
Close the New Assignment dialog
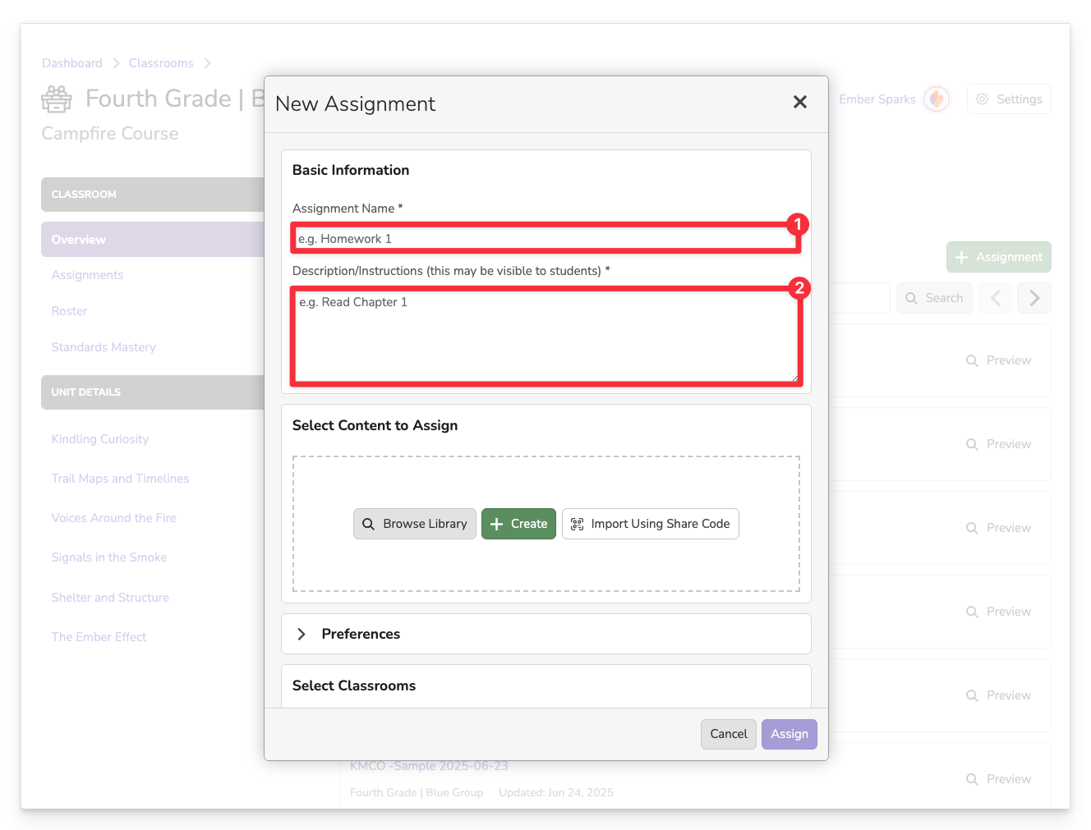pos(799,102)
